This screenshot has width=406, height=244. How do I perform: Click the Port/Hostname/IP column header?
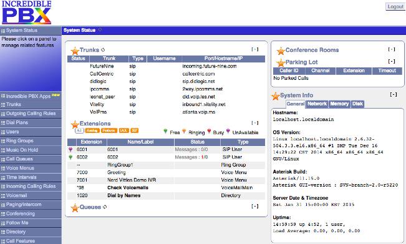pos(223,59)
